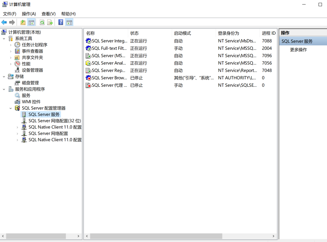This screenshot has height=242, width=327.
Task: Click the tree pane horizontal scrollbar thumb
Action: [x=36, y=236]
